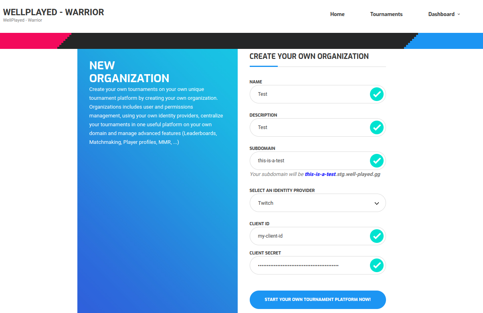
Task: Click the chevron arrow in provider select
Action: coord(376,204)
